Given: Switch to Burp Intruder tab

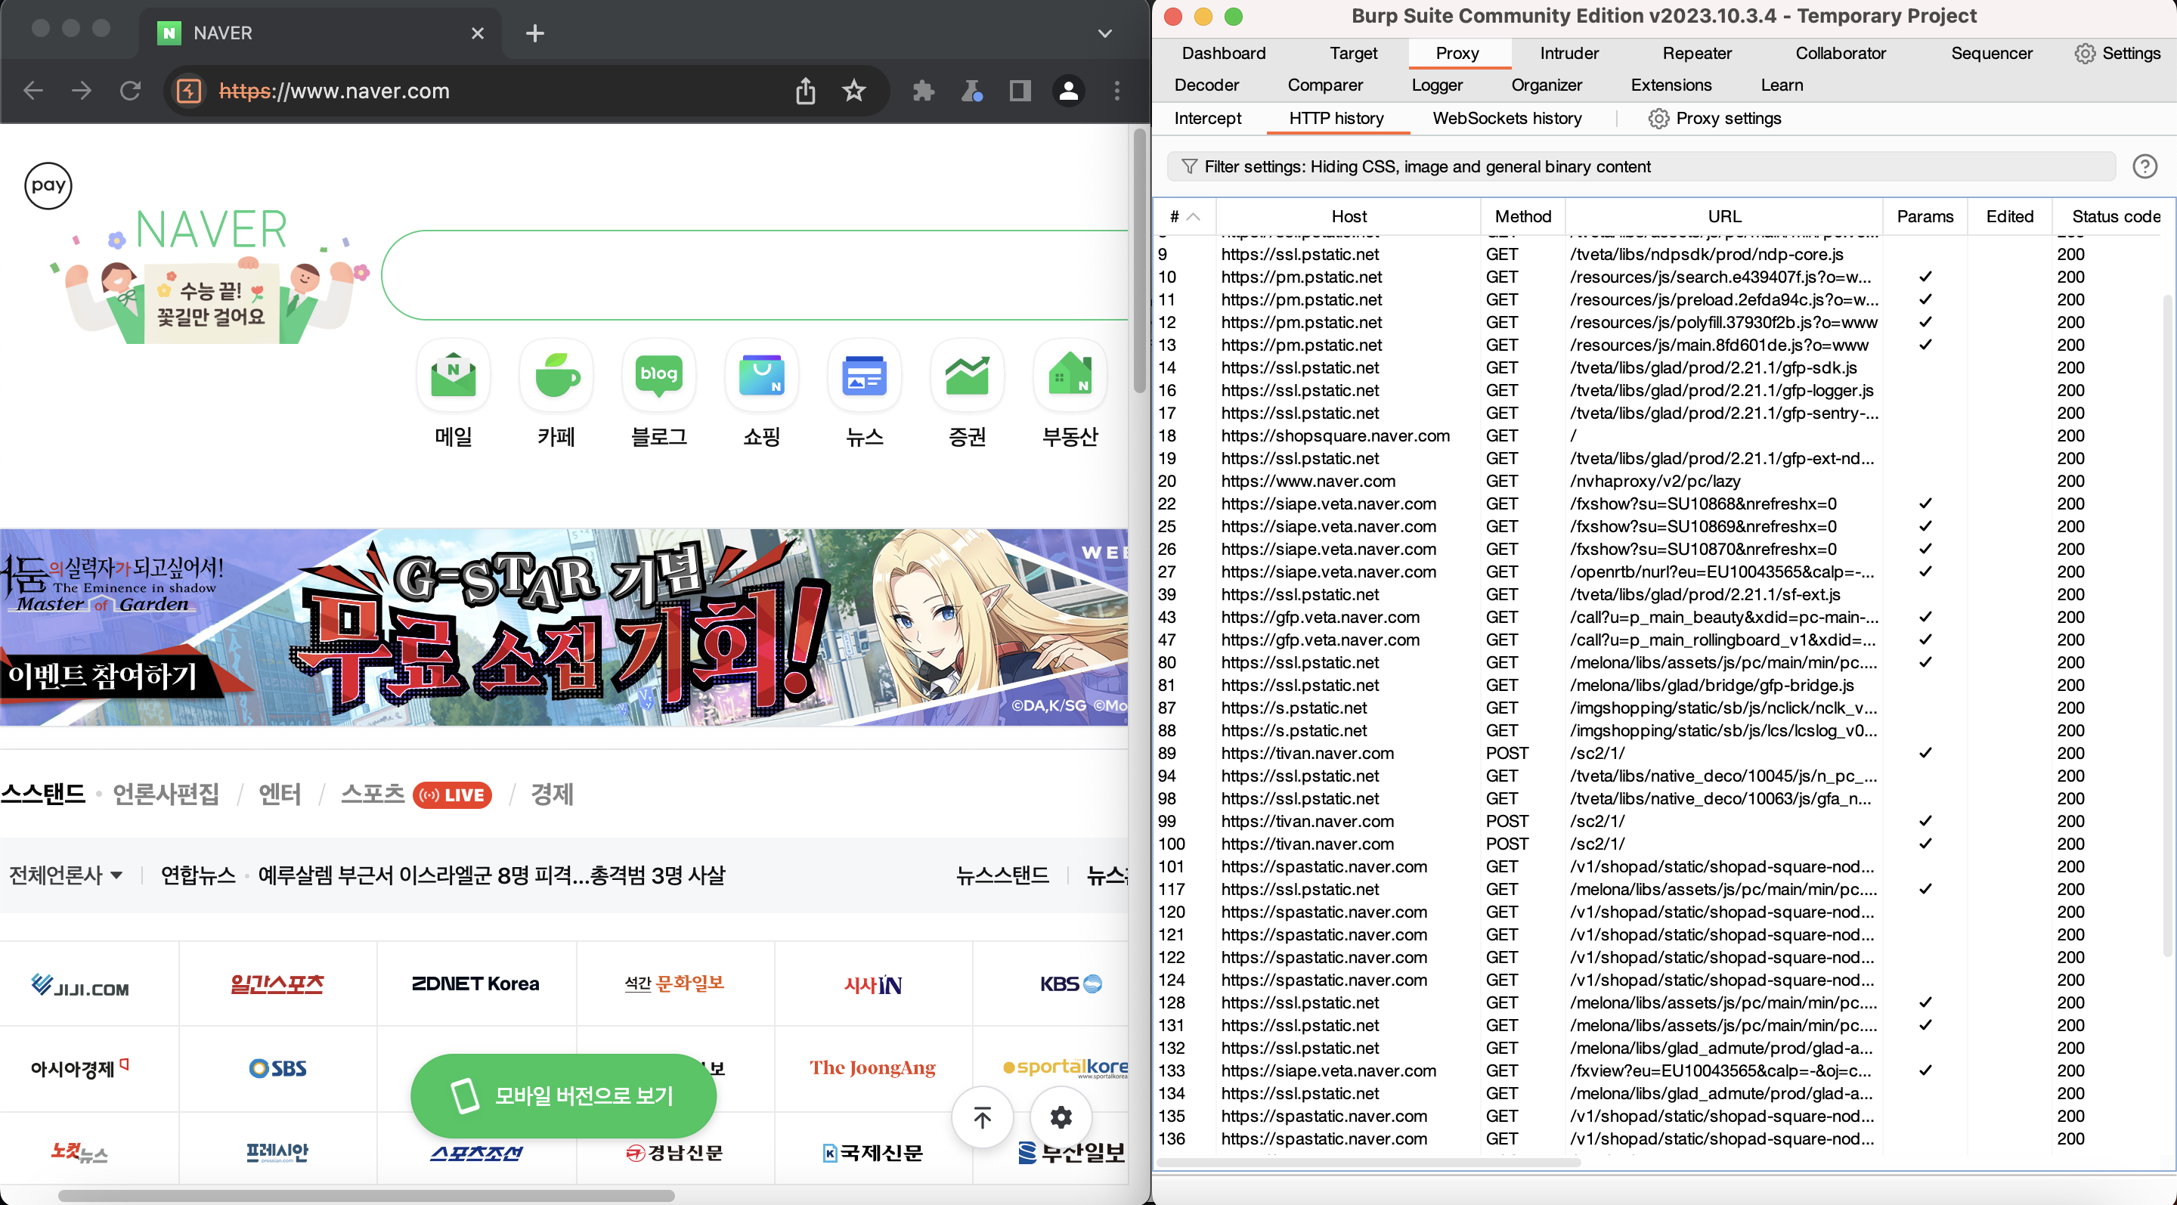Looking at the screenshot, I should 1568,53.
